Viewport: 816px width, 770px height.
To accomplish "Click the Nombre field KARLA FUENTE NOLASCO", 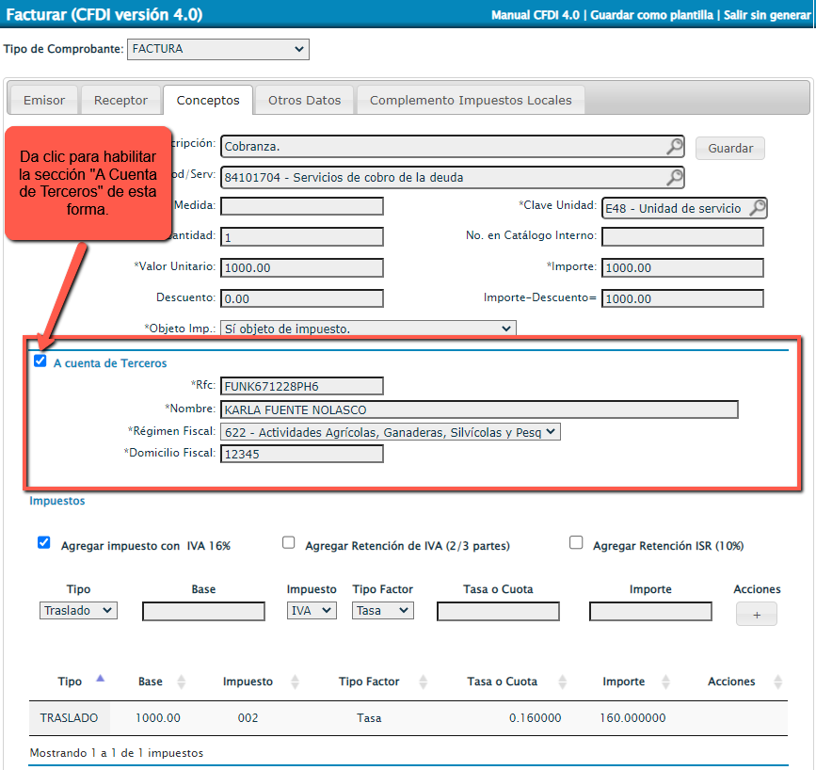I will (479, 409).
